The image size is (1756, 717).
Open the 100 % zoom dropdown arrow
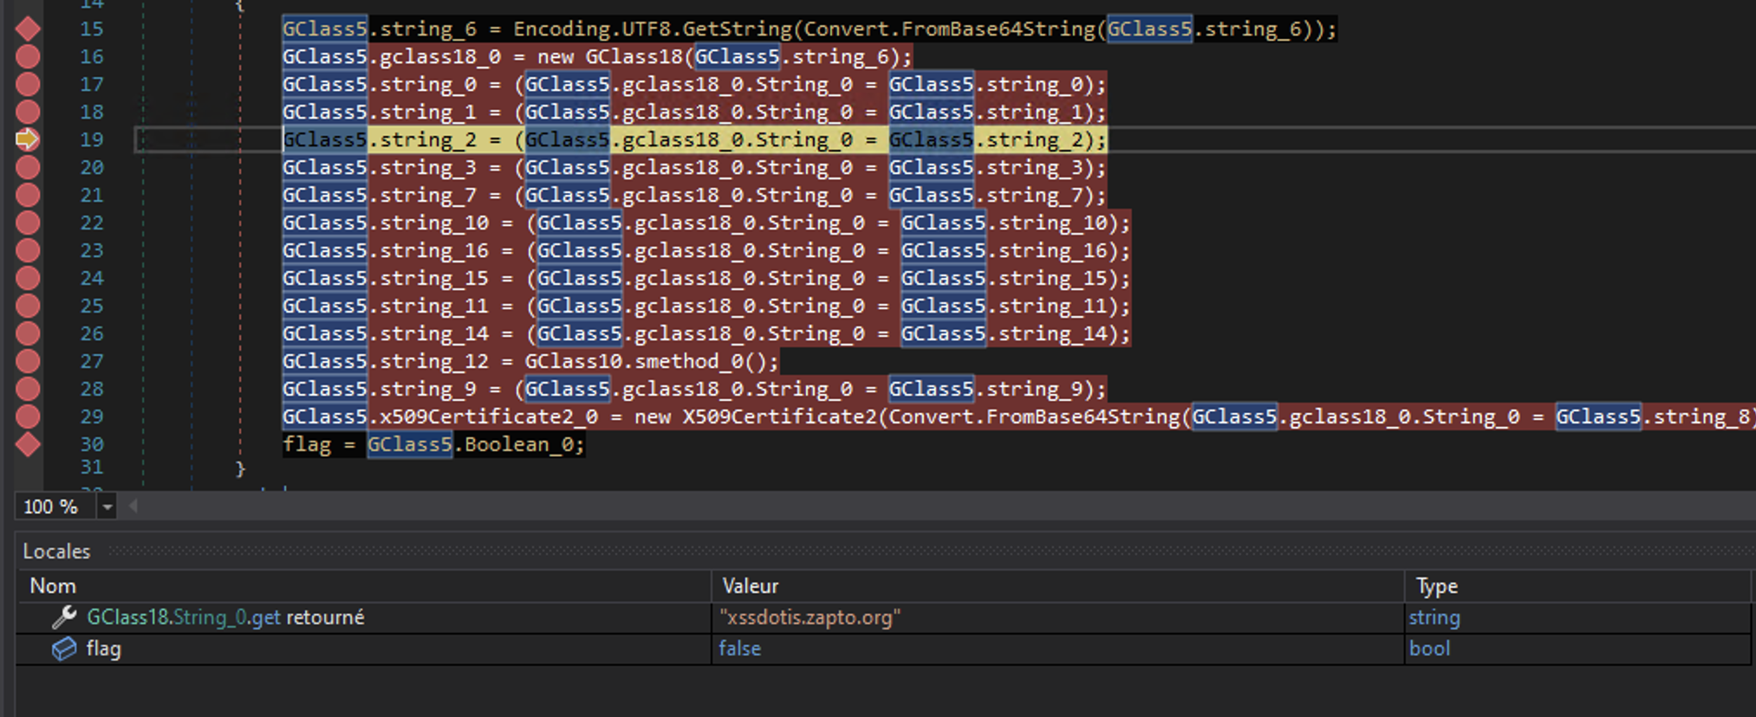coord(107,507)
